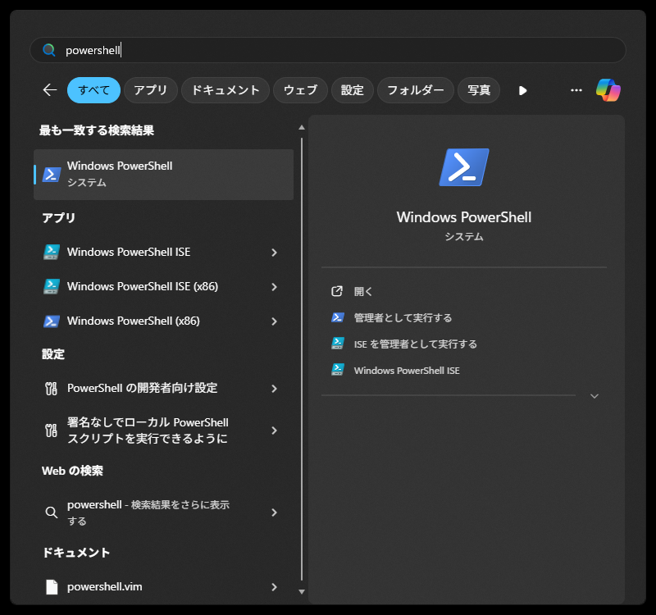Switch to the 設定 filter tab
The height and width of the screenshot is (615, 656).
(x=353, y=90)
